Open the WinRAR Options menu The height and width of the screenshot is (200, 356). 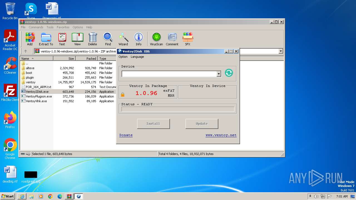pos(78,27)
